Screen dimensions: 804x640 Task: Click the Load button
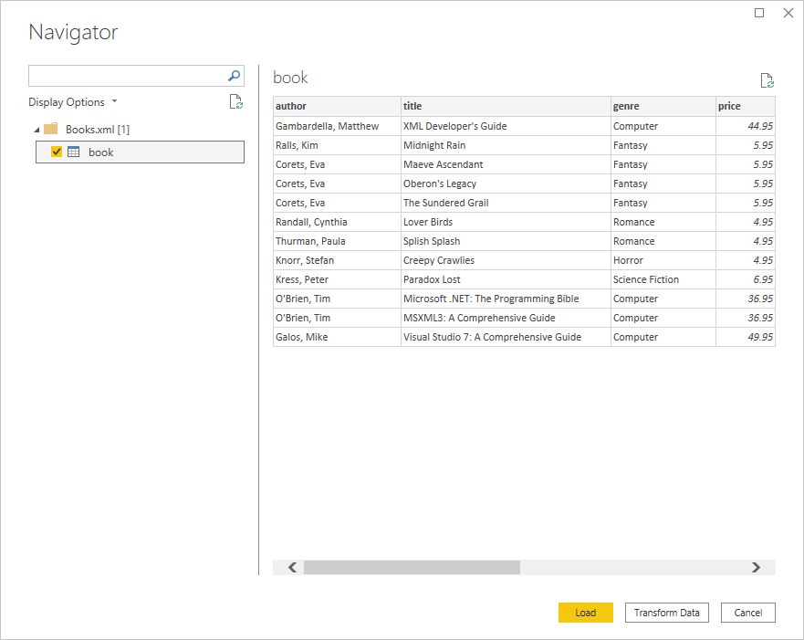coord(585,613)
